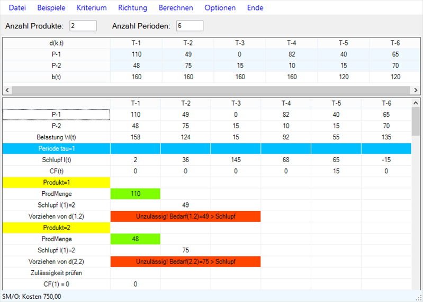Click the yellow Produkt=2 row header
Screen dimensions: 423x302
pyautogui.click(x=56, y=228)
